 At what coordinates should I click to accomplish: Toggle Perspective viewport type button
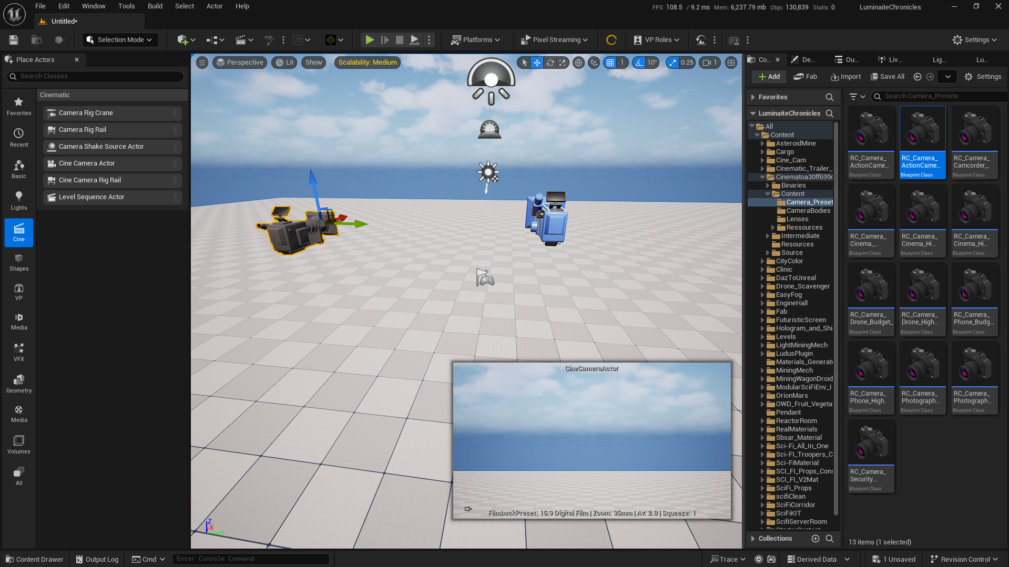(x=240, y=63)
